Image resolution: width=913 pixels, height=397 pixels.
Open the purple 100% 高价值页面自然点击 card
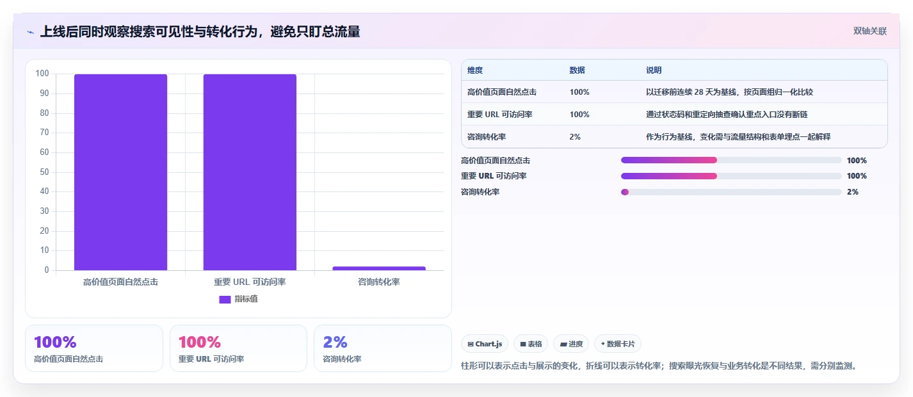[94, 348]
